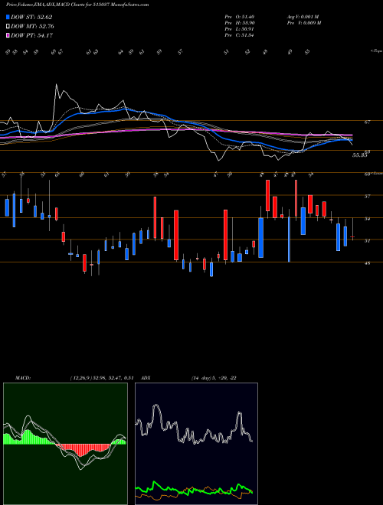
Task: Click the 'Pre H: 53.90' value
Action: pos(240,23)
